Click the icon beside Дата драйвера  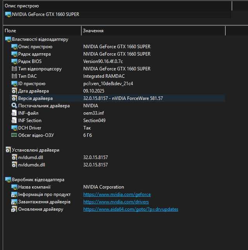tap(14, 91)
